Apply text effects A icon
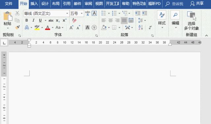 tap(27, 28)
